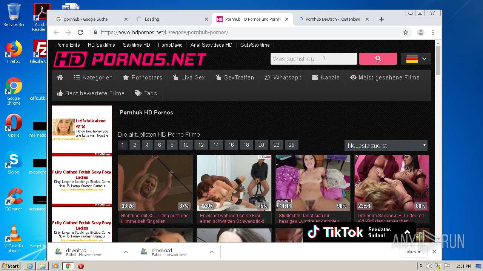Go to pagination page 14
This screenshot has height=271, width=483.
point(216,145)
